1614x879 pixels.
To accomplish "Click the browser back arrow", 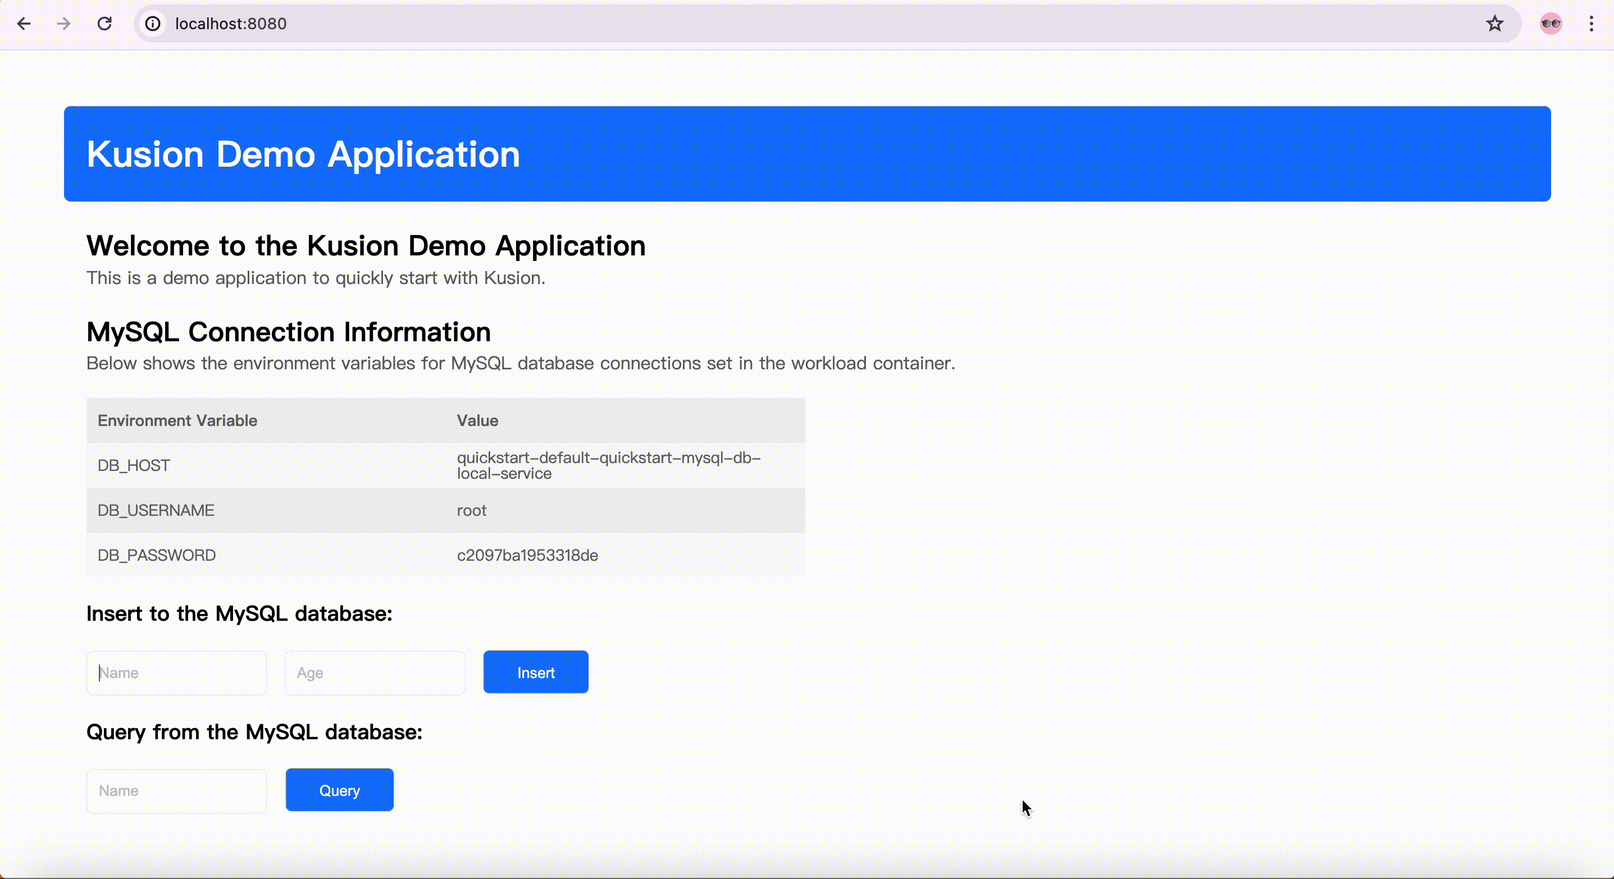I will coord(24,24).
